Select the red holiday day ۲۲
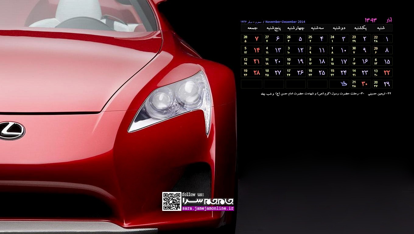Screen dimensions: 414x234 click(x=387, y=73)
